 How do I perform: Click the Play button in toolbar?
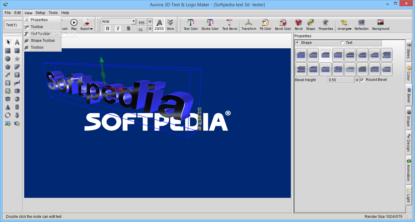74,24
